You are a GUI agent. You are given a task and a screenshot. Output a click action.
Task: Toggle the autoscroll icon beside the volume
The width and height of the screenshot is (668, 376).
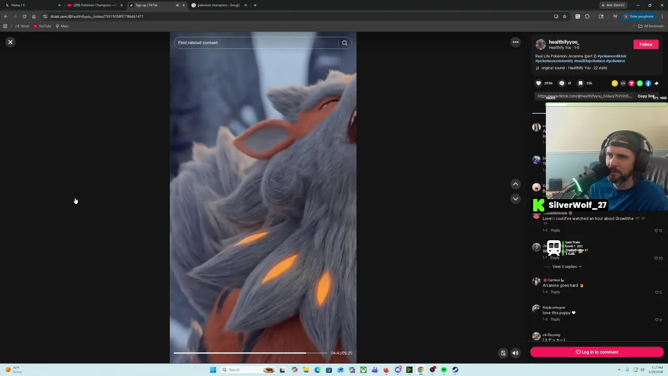tap(503, 353)
